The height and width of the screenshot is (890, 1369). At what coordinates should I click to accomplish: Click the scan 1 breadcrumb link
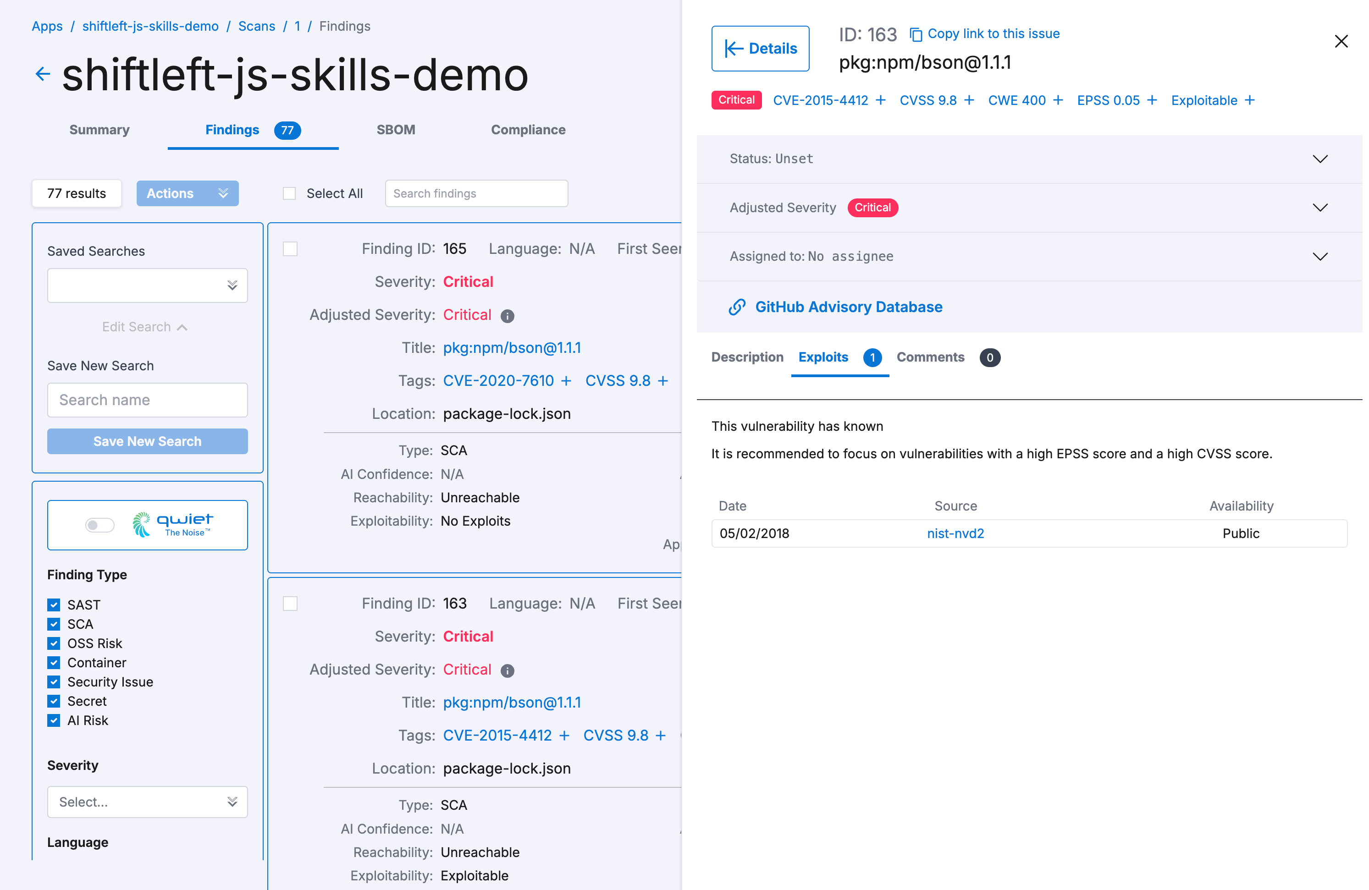(x=298, y=27)
